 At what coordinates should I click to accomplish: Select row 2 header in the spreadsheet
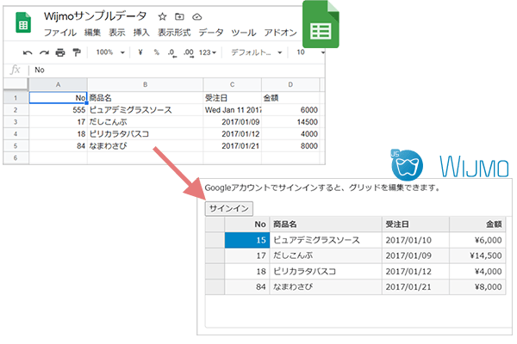pyautogui.click(x=16, y=110)
